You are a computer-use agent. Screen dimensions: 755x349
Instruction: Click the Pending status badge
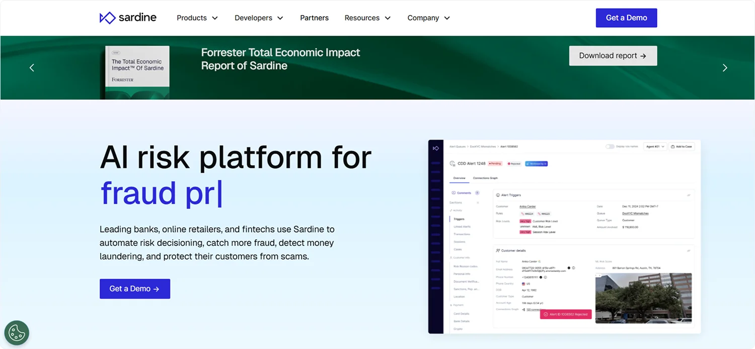[x=495, y=164]
